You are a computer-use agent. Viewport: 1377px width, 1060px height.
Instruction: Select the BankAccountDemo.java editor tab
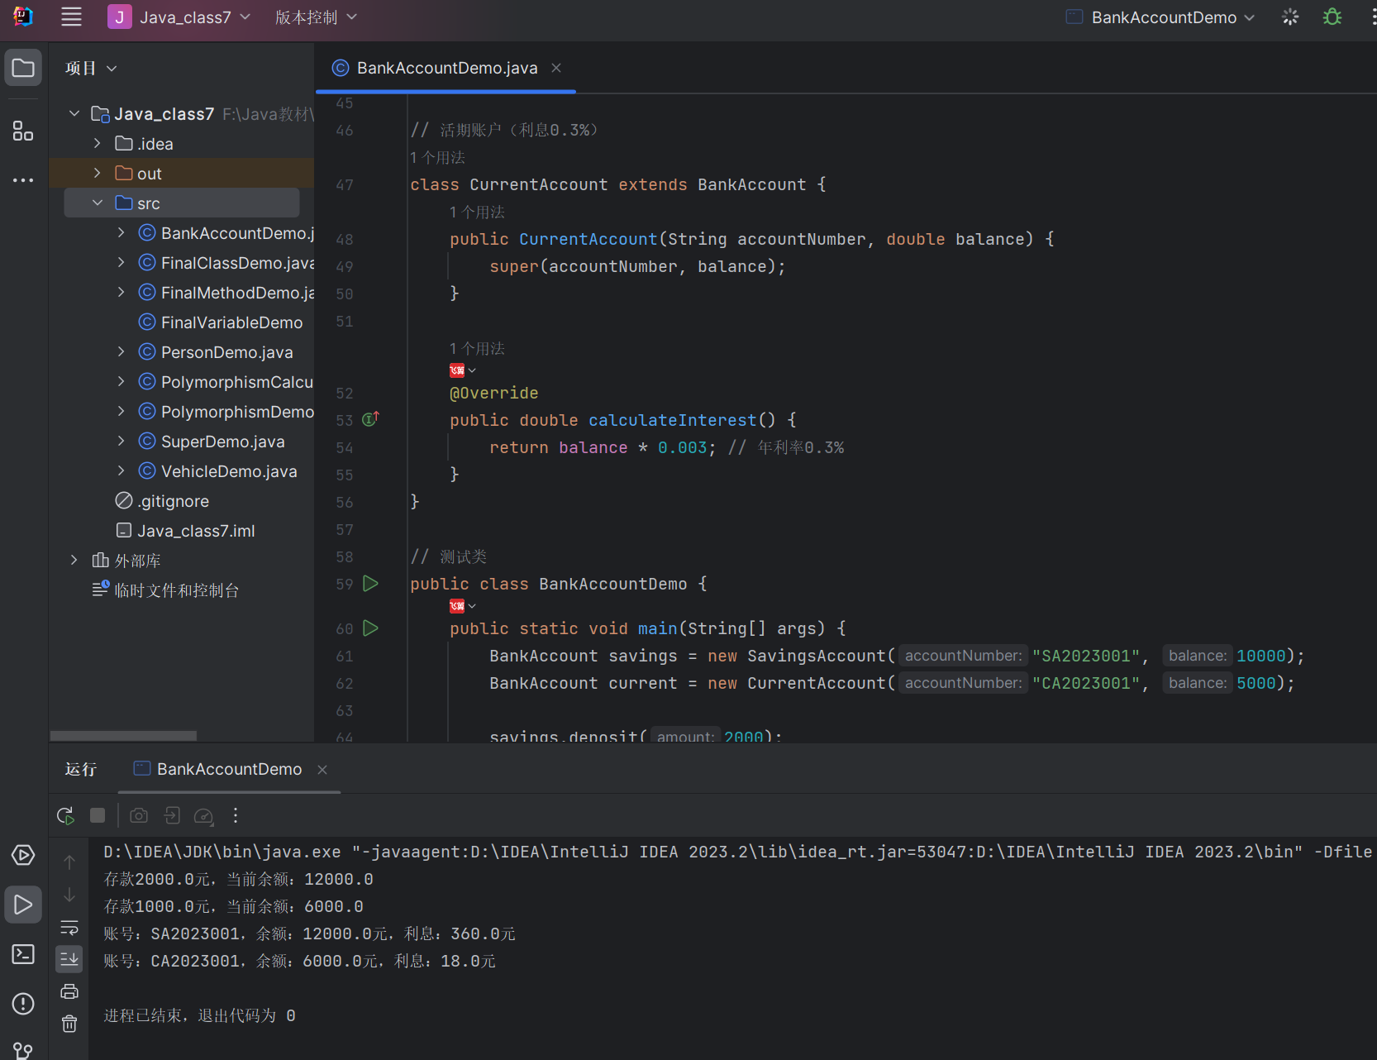(446, 68)
